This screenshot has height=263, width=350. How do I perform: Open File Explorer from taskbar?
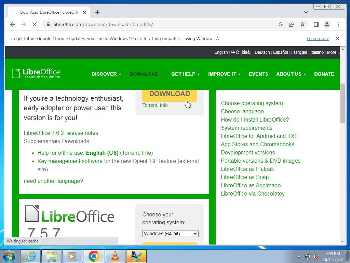51,256
